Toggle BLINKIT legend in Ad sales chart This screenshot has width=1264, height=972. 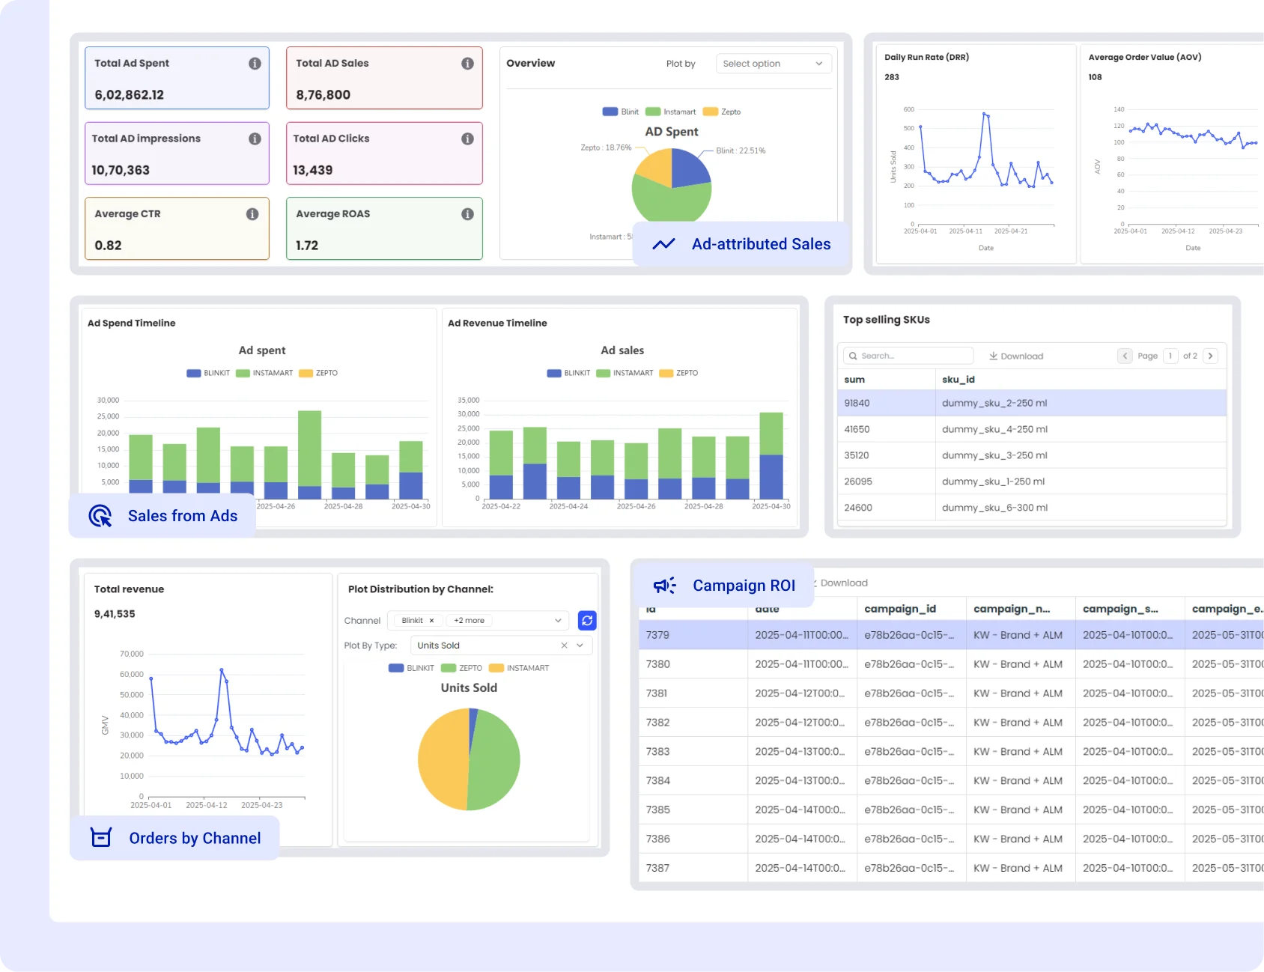click(568, 373)
